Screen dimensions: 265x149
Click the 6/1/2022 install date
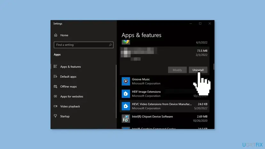(202, 43)
